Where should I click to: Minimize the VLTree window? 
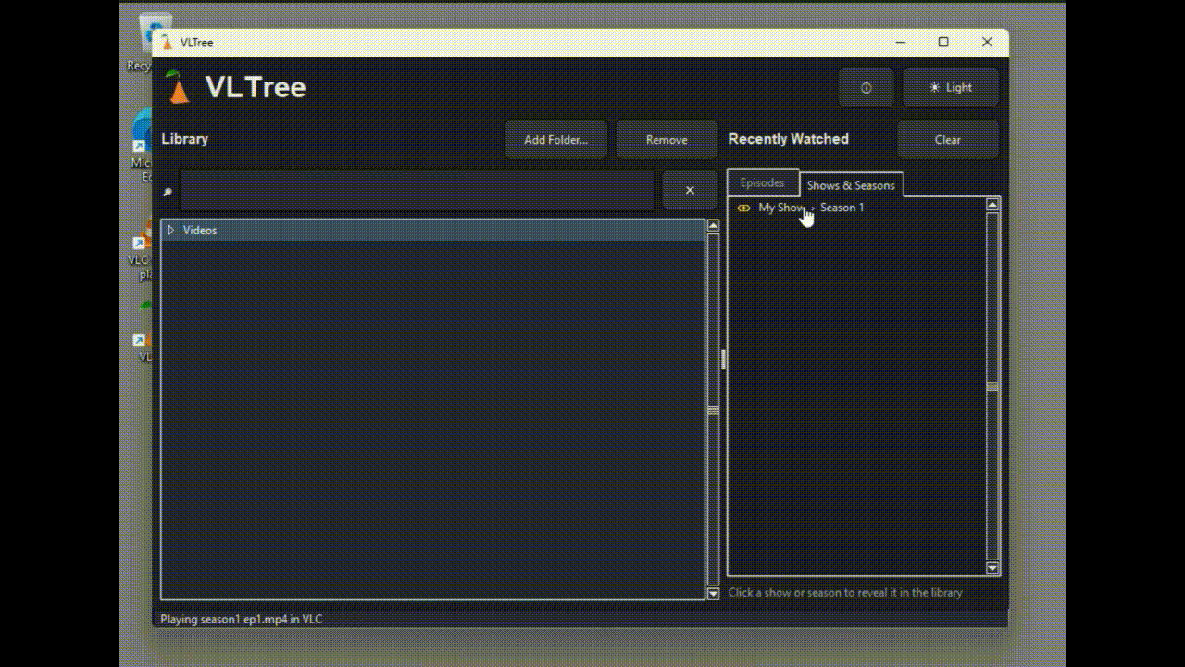point(901,43)
